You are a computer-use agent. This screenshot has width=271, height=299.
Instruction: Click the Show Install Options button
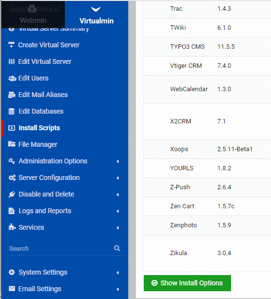point(187,283)
